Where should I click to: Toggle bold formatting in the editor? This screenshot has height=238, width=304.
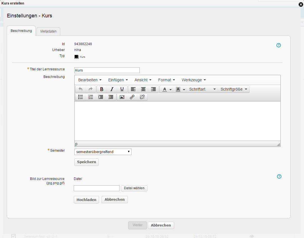point(102,89)
